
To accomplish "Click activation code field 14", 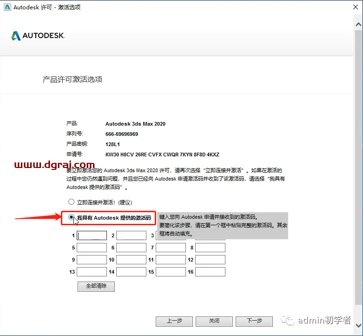I will [x=131, y=272].
